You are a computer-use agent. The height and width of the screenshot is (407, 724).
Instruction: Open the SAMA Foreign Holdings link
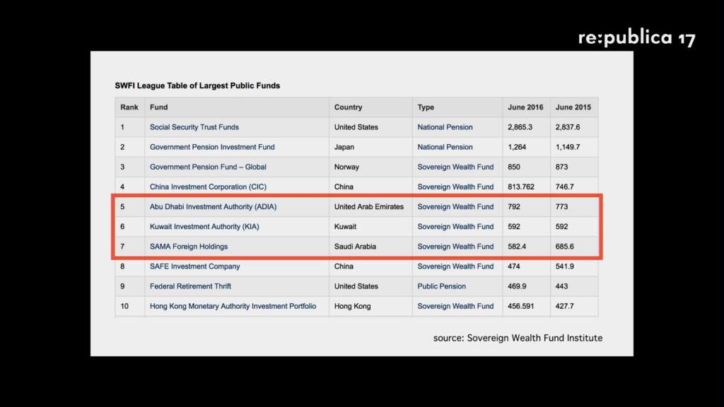point(188,246)
